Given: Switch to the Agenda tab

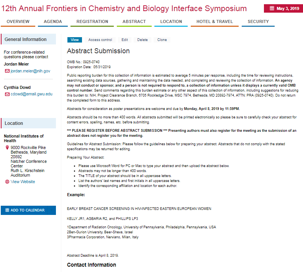Looking at the screenshot, I should (x=53, y=21).
